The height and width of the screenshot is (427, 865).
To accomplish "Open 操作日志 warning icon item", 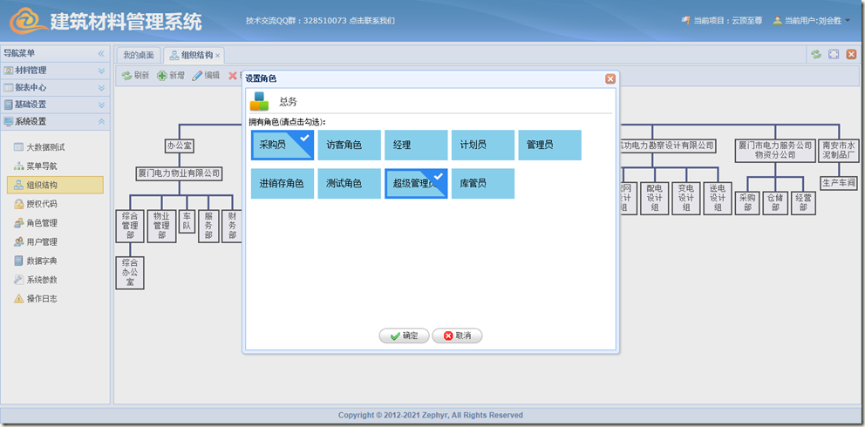I will pyautogui.click(x=19, y=299).
